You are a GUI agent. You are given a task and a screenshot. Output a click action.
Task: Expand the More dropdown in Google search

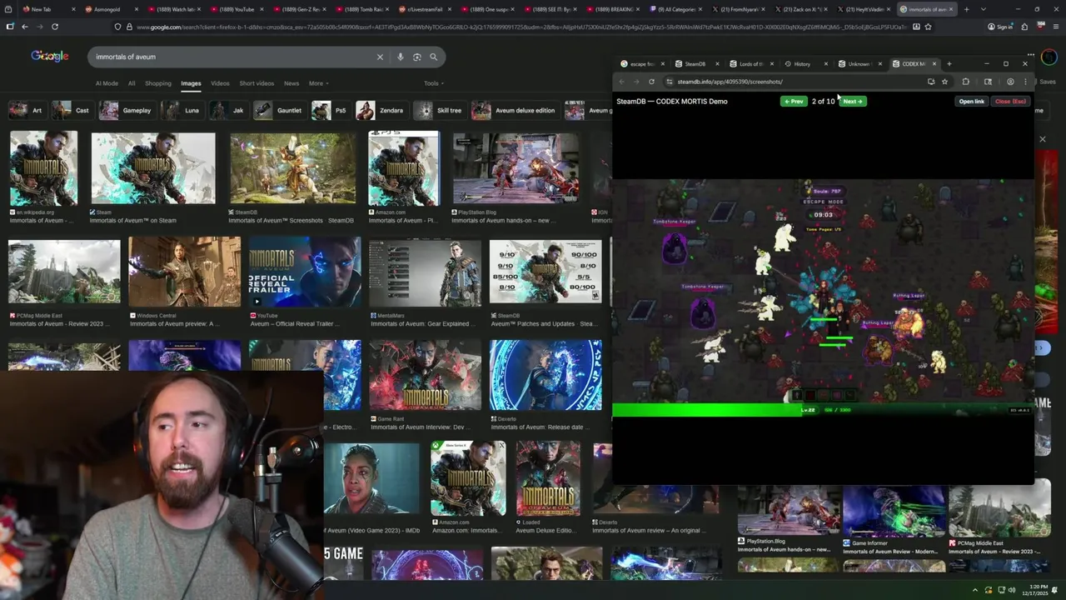[x=318, y=83]
